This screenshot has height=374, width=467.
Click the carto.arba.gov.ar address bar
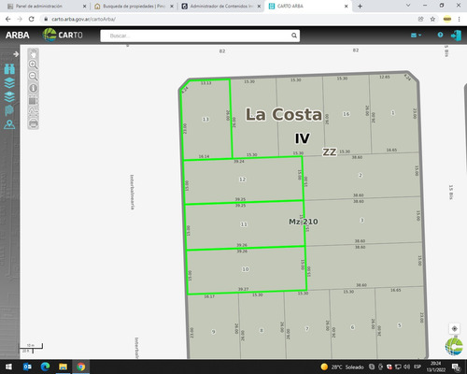pyautogui.click(x=227, y=19)
